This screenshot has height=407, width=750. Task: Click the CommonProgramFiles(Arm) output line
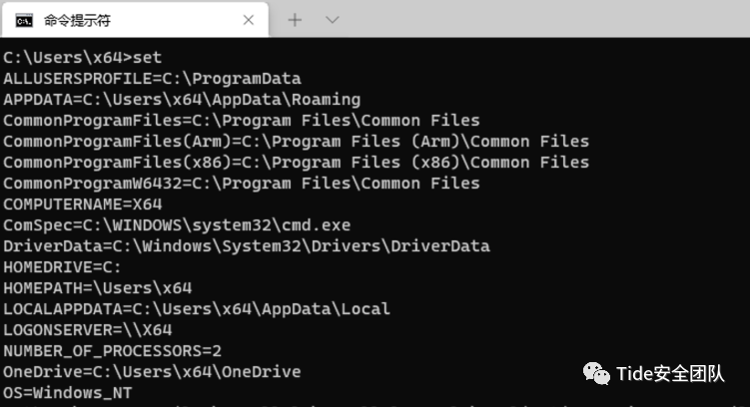[x=296, y=142]
